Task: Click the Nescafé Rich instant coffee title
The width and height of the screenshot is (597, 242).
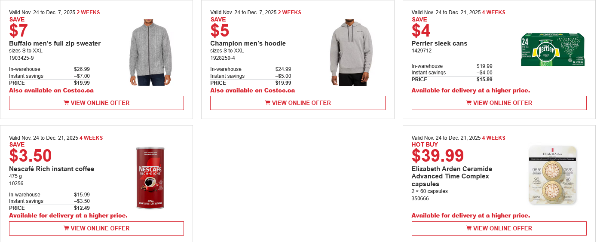Action: tap(52, 169)
